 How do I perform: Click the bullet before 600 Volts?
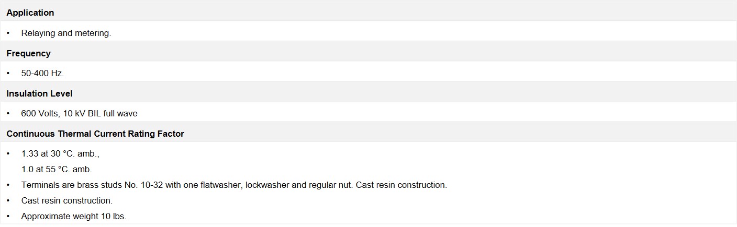8,113
